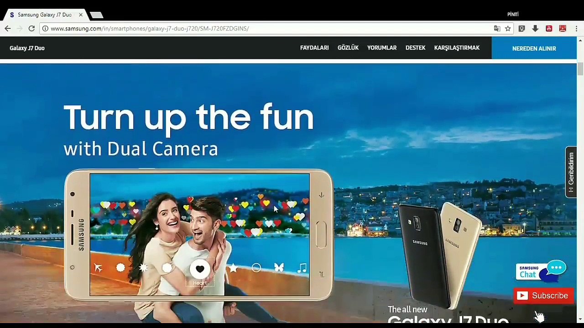Open the GÖZLÜK menu item
Screen dimensions: 584x328
(348, 48)
